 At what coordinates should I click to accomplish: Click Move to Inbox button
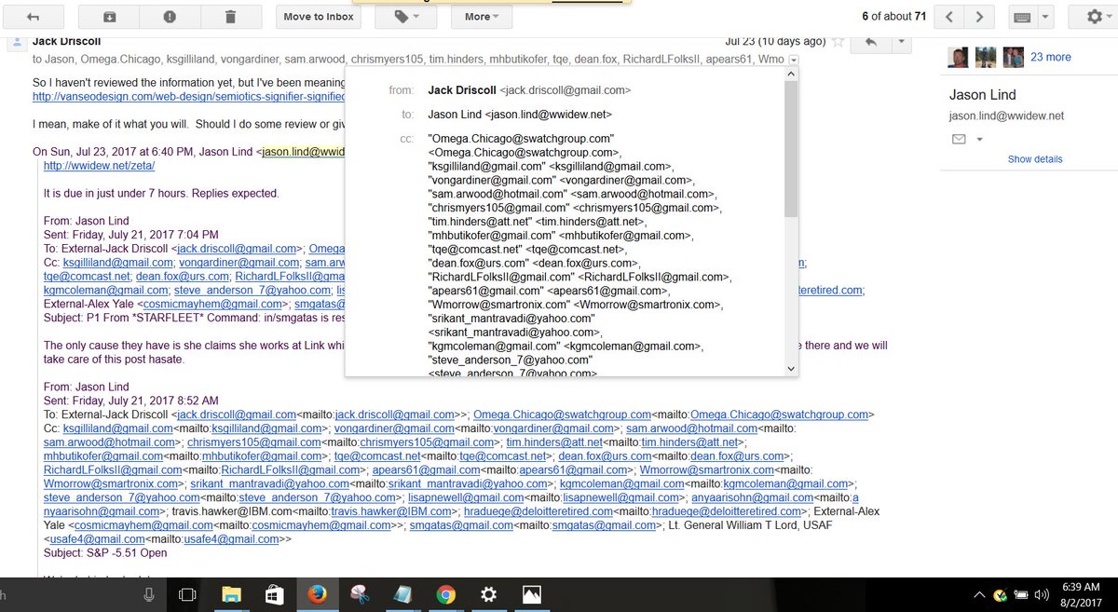coord(319,17)
